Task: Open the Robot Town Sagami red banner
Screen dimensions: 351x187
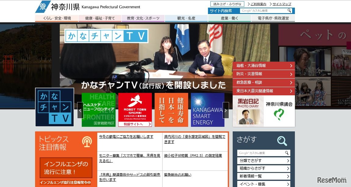Action: tap(135, 110)
